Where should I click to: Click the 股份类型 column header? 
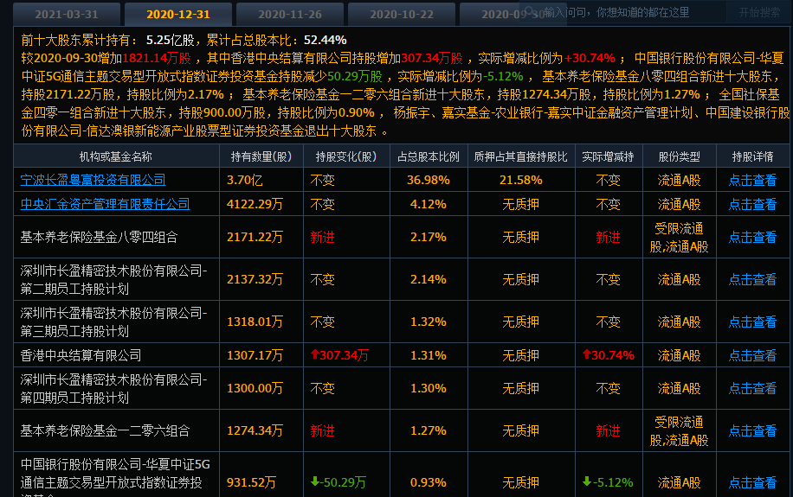pyautogui.click(x=680, y=156)
